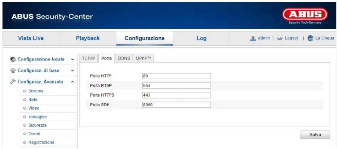Click the Porta RTSP label

point(101,86)
